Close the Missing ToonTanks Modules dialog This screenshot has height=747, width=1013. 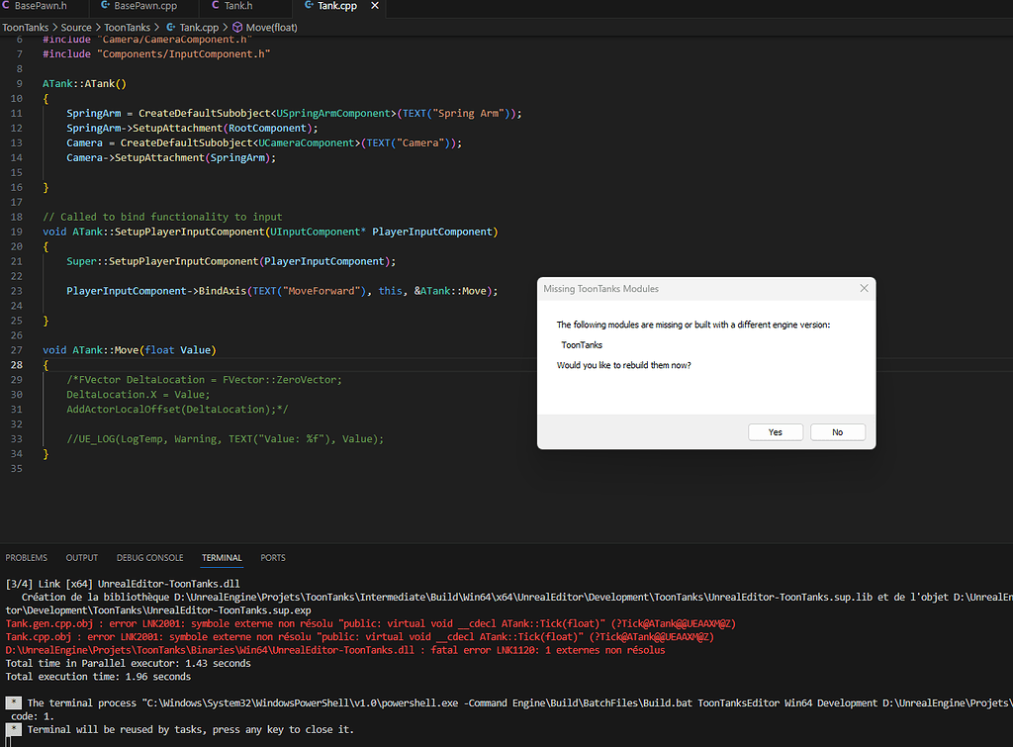863,288
